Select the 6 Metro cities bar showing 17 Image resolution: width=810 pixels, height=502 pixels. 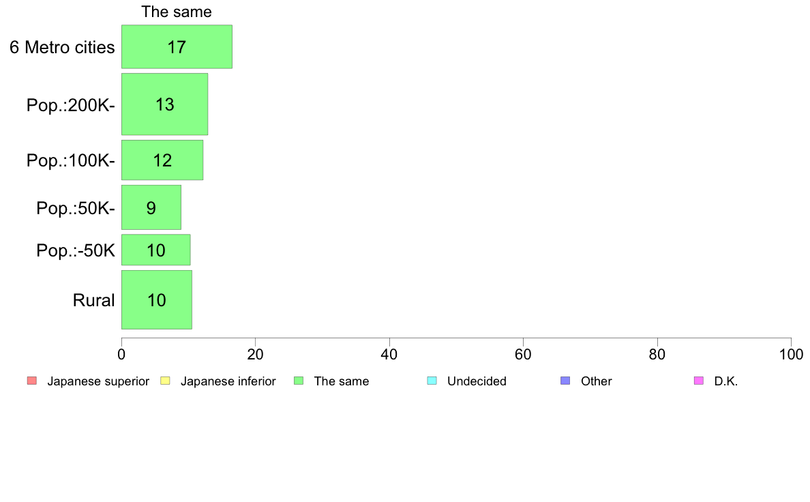tap(177, 46)
